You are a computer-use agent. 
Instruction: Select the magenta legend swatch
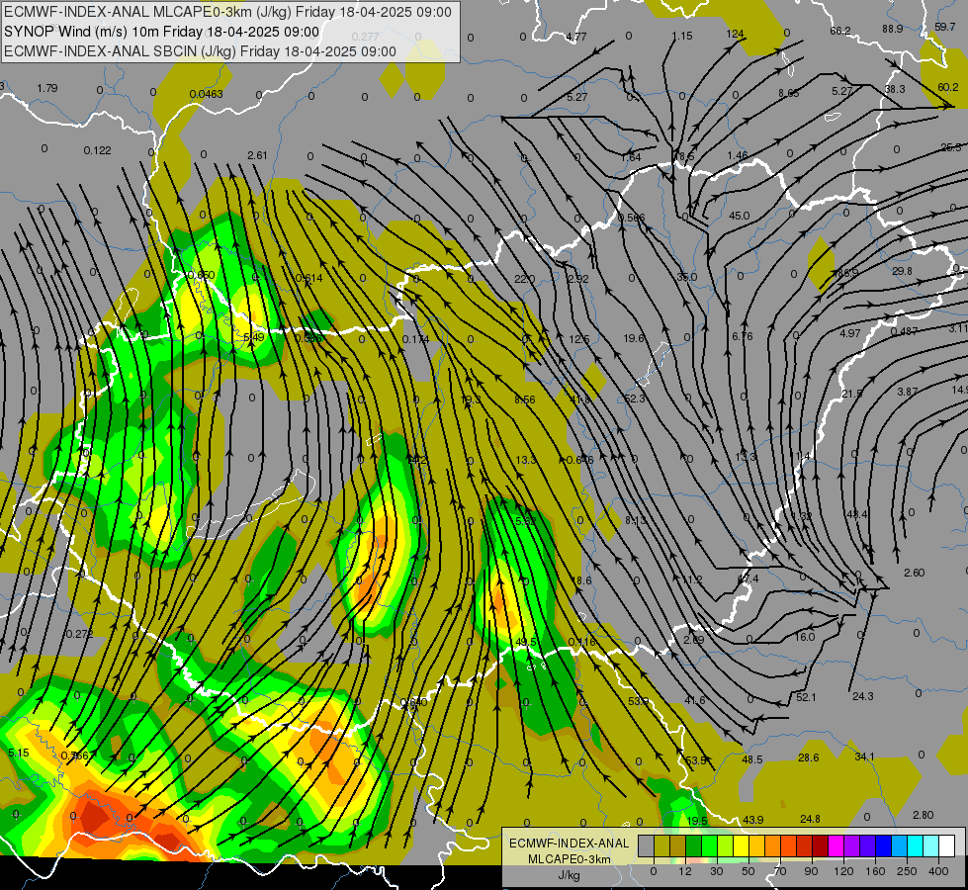(836, 846)
